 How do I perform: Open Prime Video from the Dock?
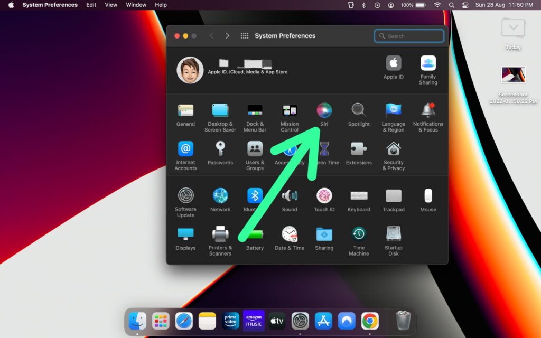(x=230, y=321)
